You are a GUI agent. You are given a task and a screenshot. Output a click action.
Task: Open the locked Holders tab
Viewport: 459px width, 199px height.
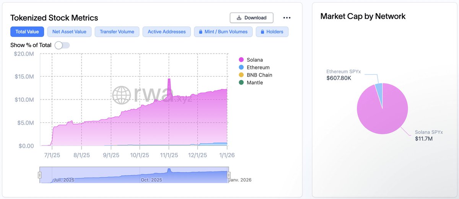tap(272, 32)
